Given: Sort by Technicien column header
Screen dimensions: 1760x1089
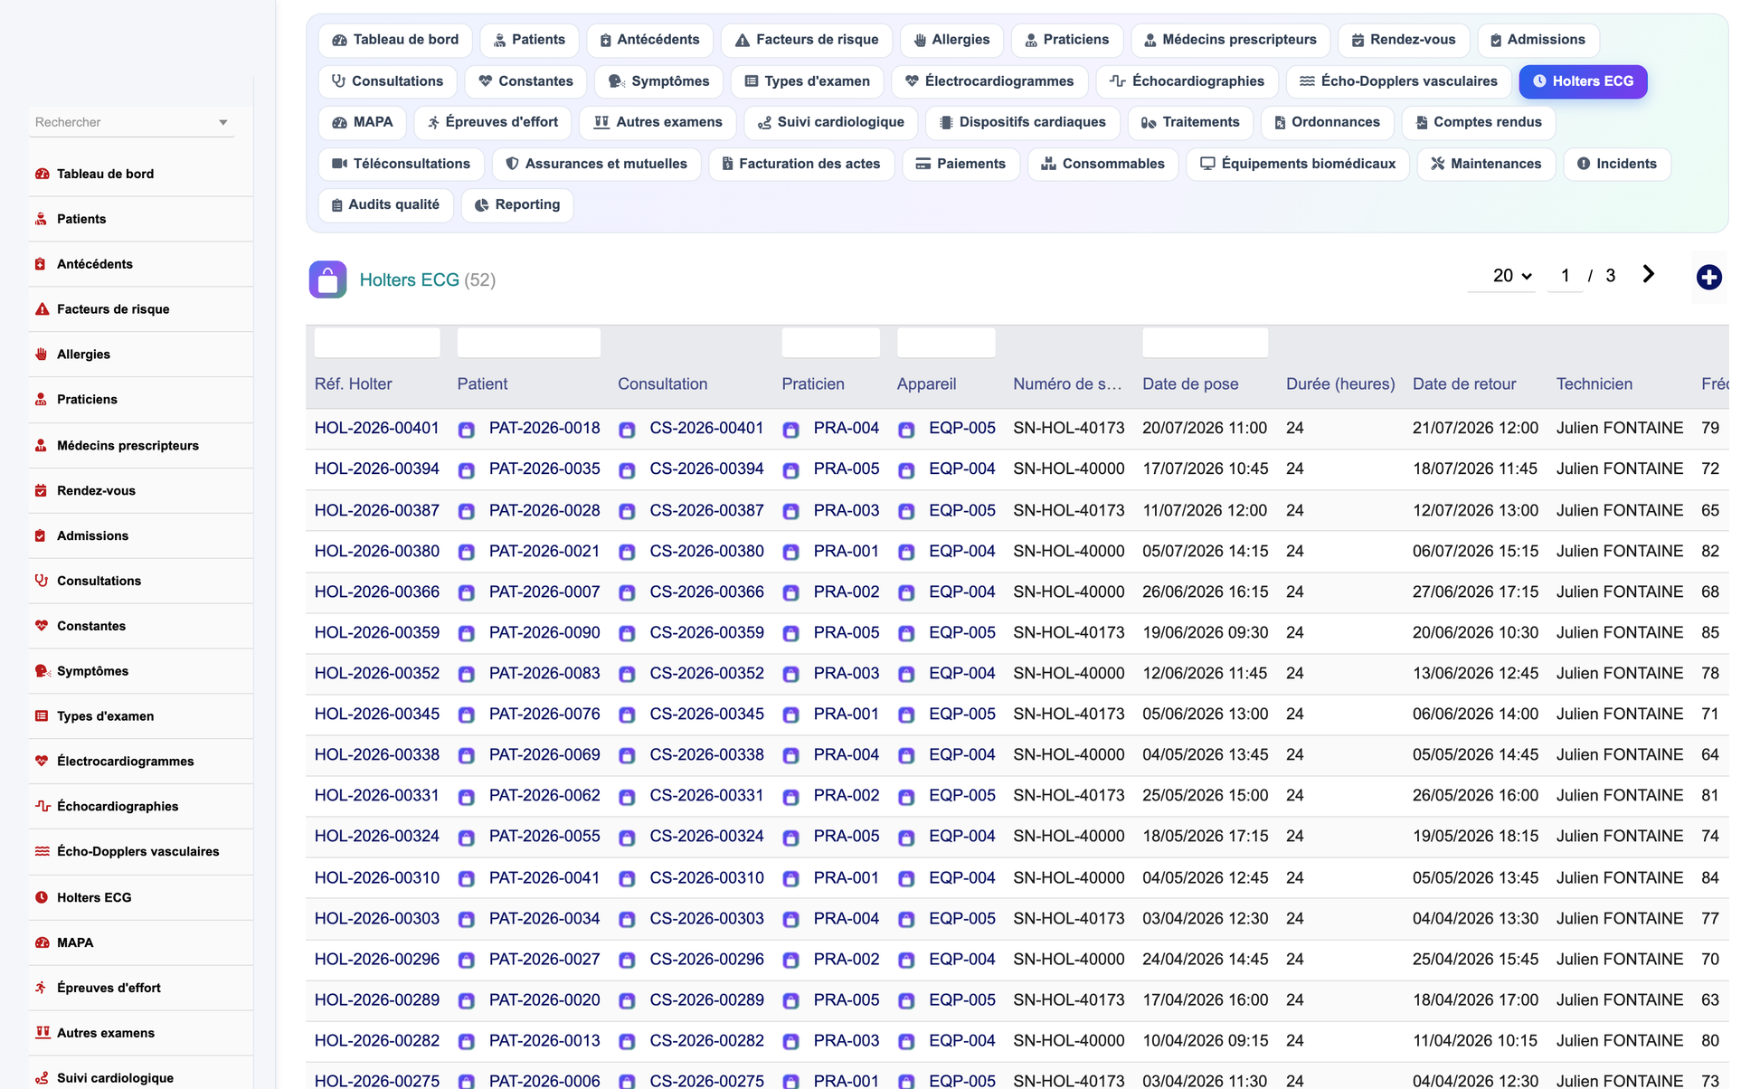Looking at the screenshot, I should 1594,384.
